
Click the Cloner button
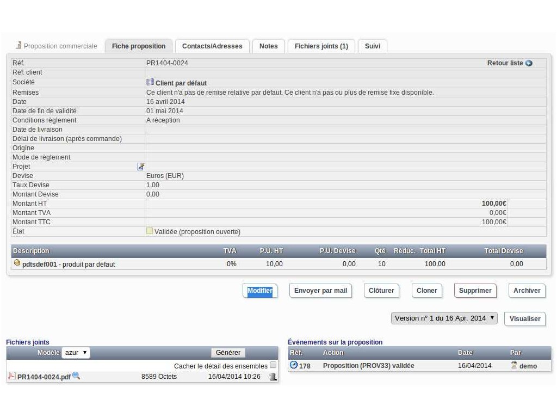coord(426,291)
